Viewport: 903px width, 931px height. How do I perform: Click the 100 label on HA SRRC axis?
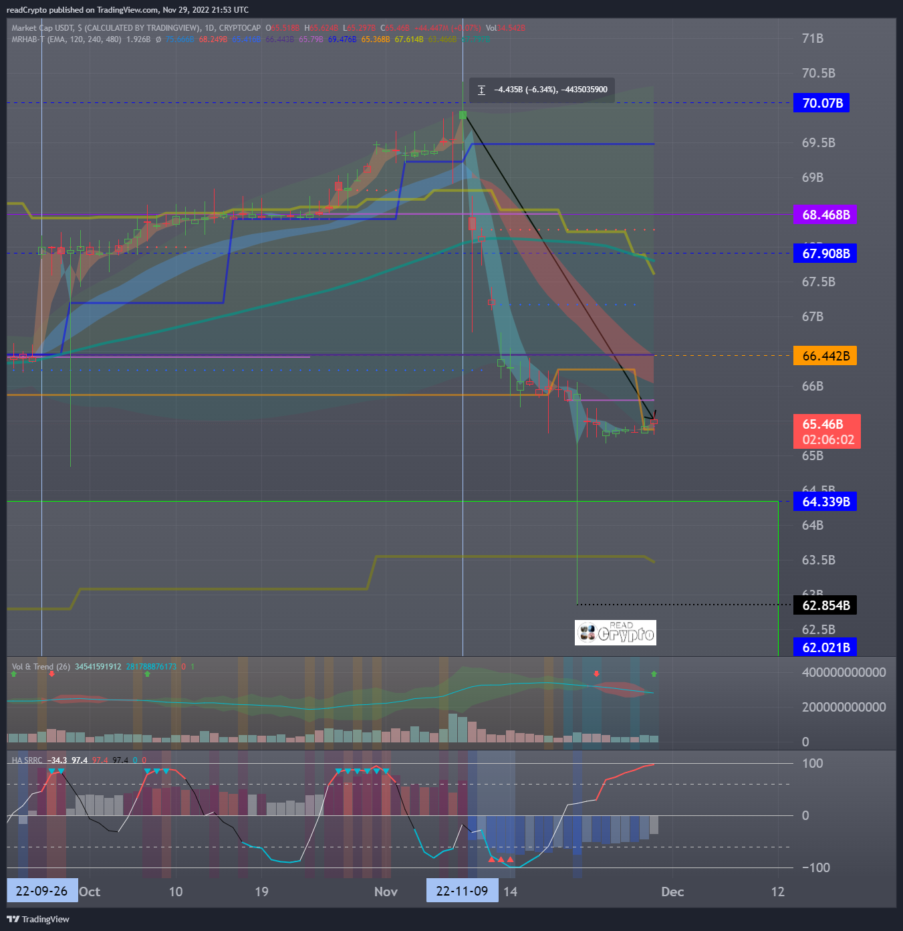(x=813, y=763)
